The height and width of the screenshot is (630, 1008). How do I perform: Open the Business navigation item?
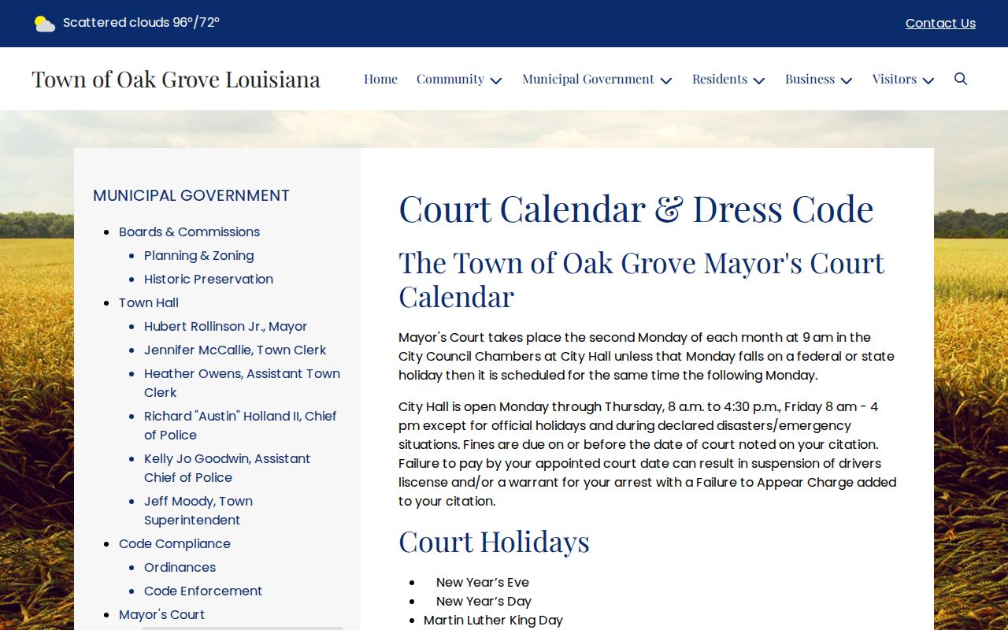pos(810,79)
